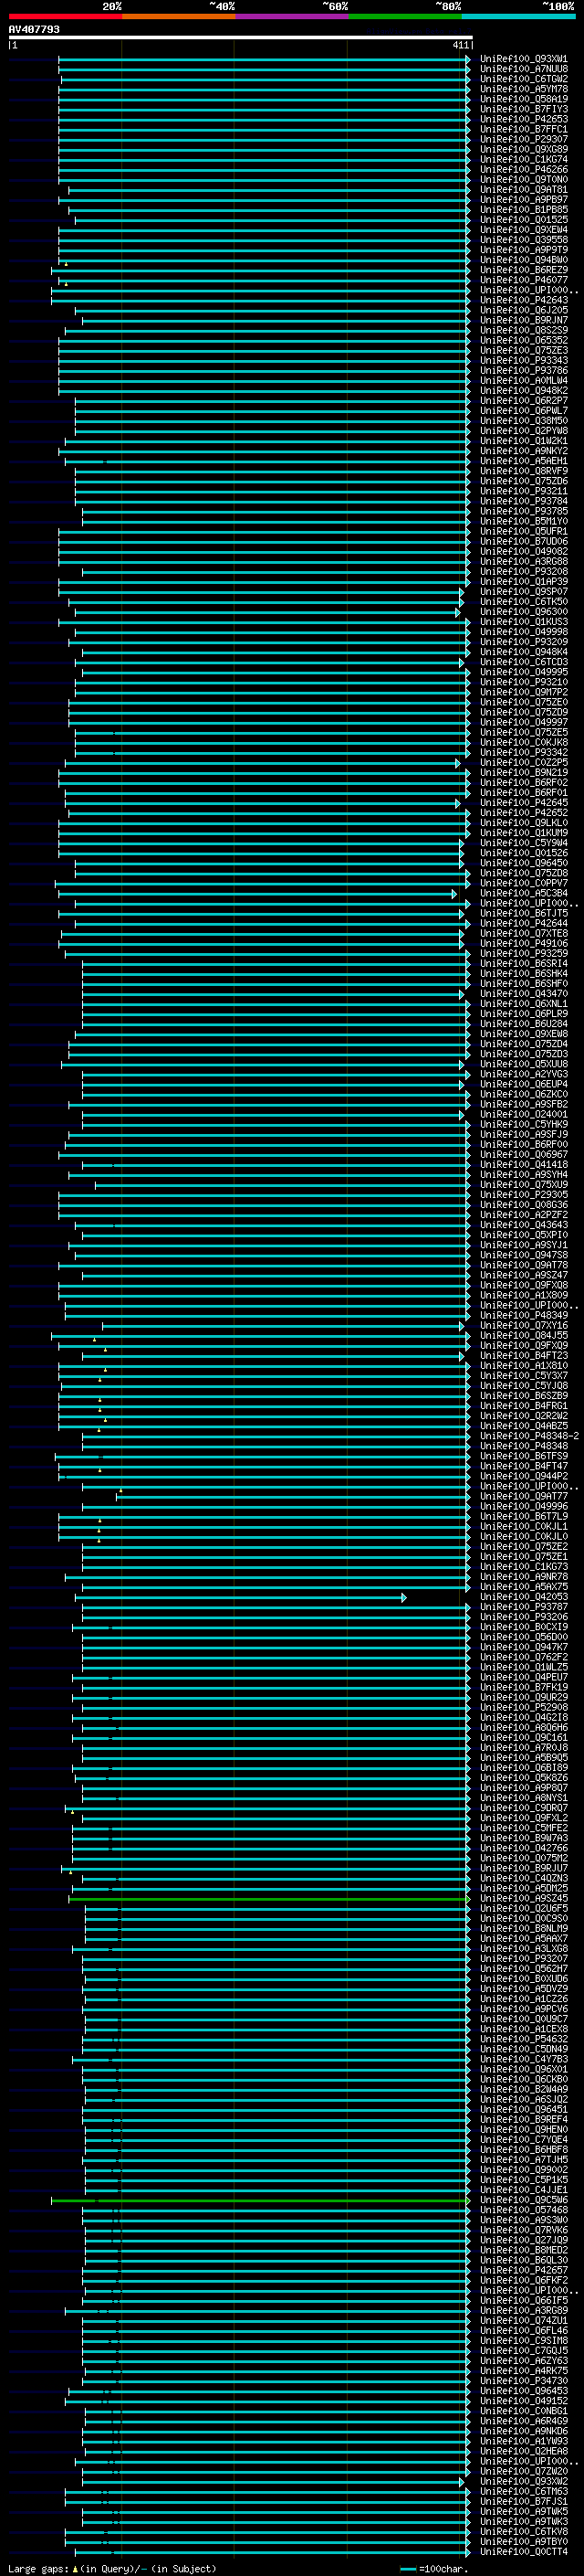Select hit label UniRef100_Q01525
The height and width of the screenshot is (2576, 584).
524,220
